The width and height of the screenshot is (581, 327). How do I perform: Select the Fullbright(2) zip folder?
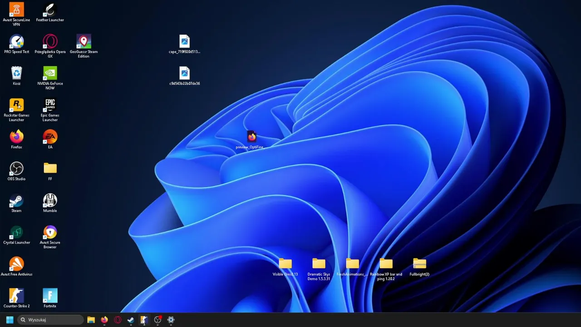tap(419, 267)
